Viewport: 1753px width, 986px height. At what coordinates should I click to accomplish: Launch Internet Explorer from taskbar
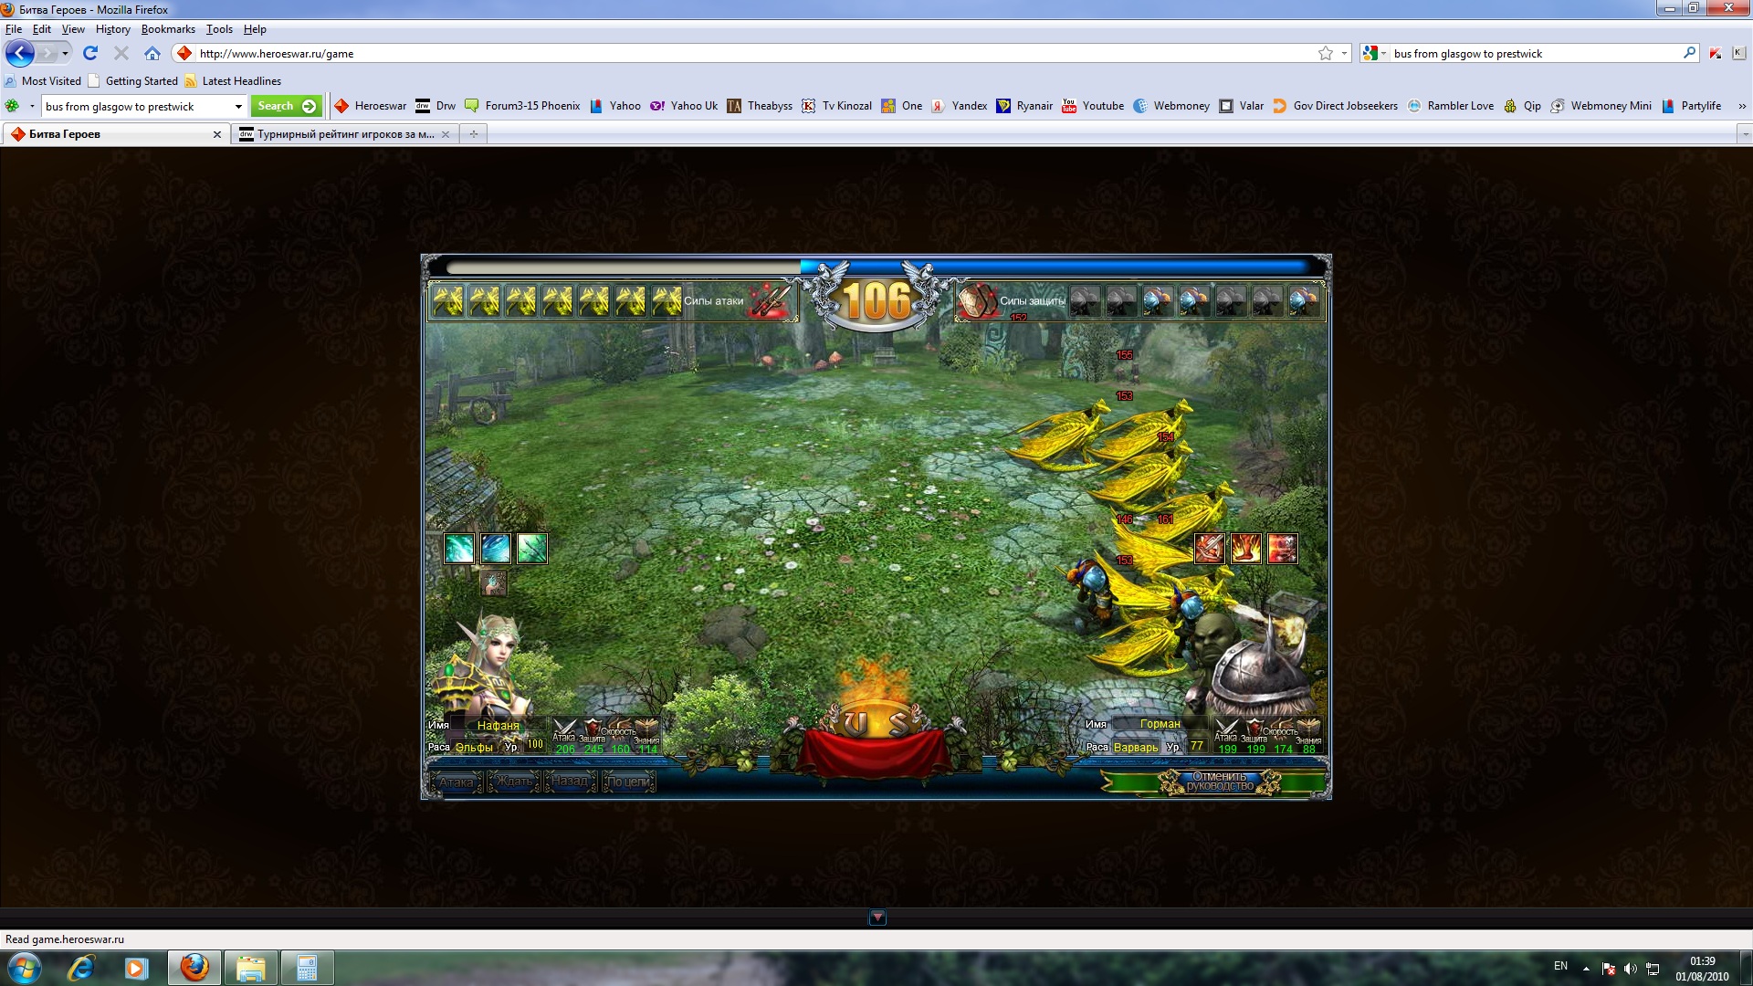[x=81, y=968]
